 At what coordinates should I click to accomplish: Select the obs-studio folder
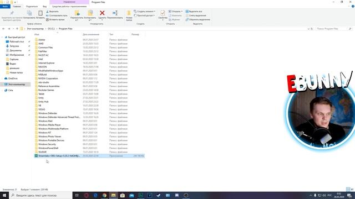pyautogui.click(x=89, y=82)
